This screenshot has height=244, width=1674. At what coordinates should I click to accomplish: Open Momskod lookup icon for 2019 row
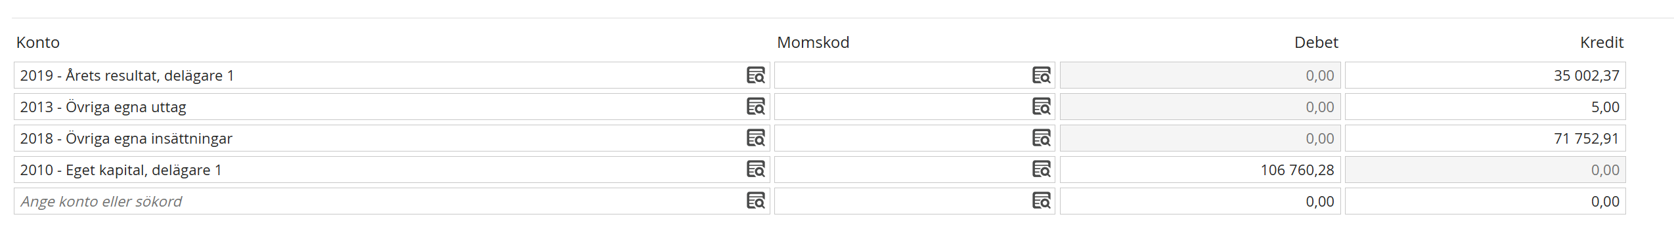tap(1041, 75)
